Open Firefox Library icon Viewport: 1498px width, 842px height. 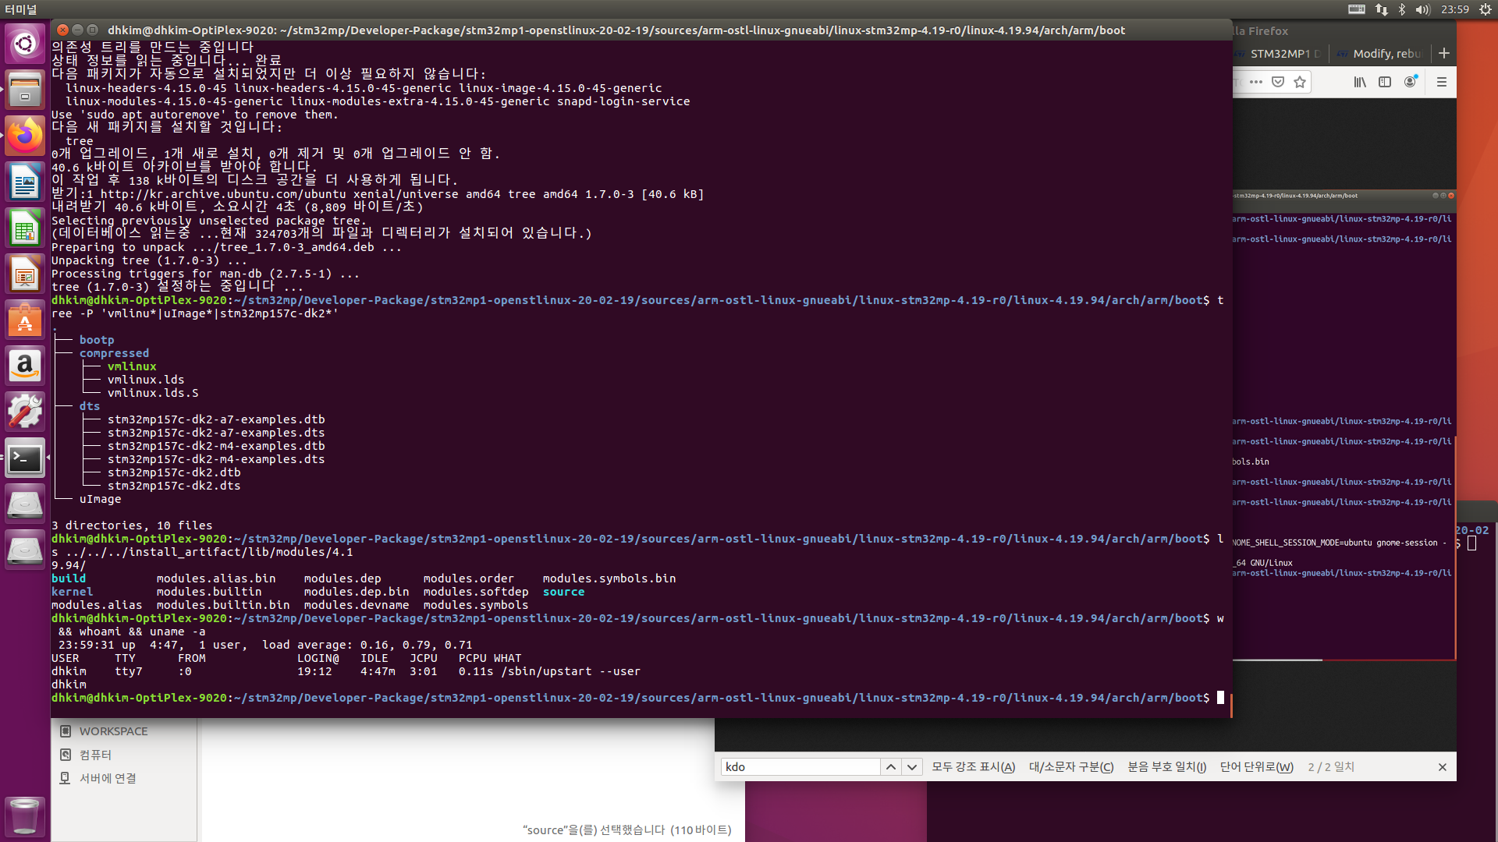tap(1360, 82)
